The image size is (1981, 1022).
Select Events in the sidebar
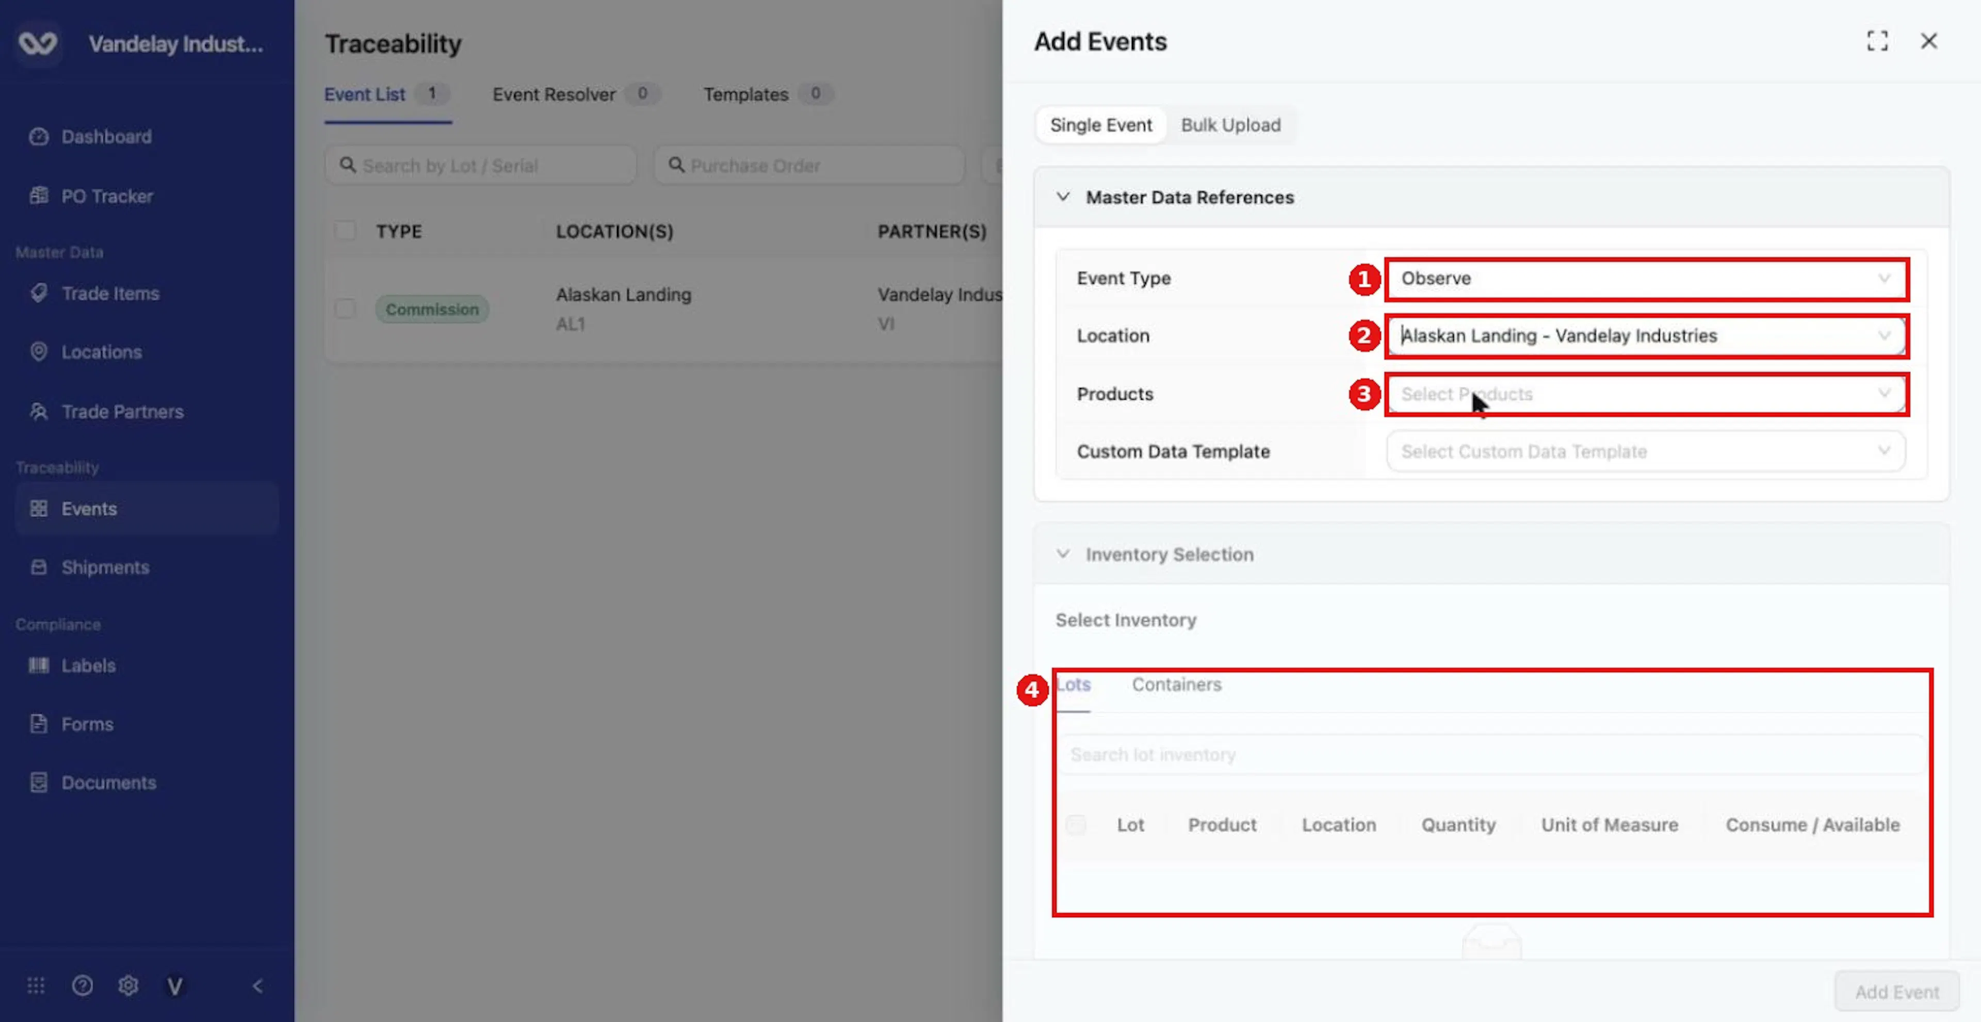pyautogui.click(x=146, y=508)
